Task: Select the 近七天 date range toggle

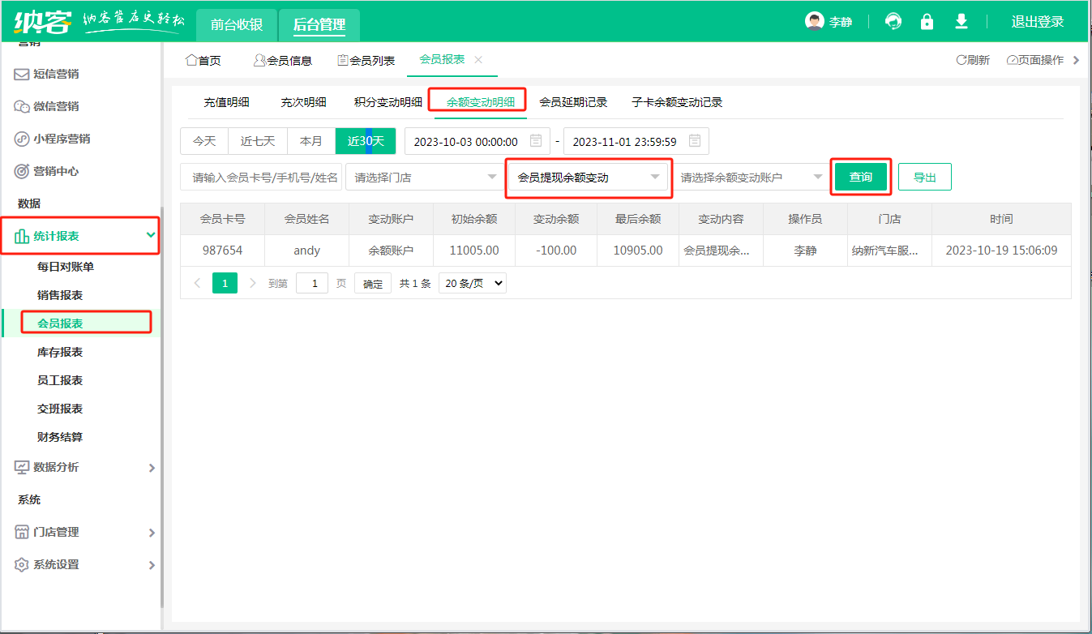Action: (257, 140)
